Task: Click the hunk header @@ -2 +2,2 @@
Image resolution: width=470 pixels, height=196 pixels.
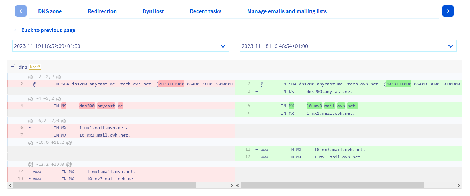Action: (45, 77)
